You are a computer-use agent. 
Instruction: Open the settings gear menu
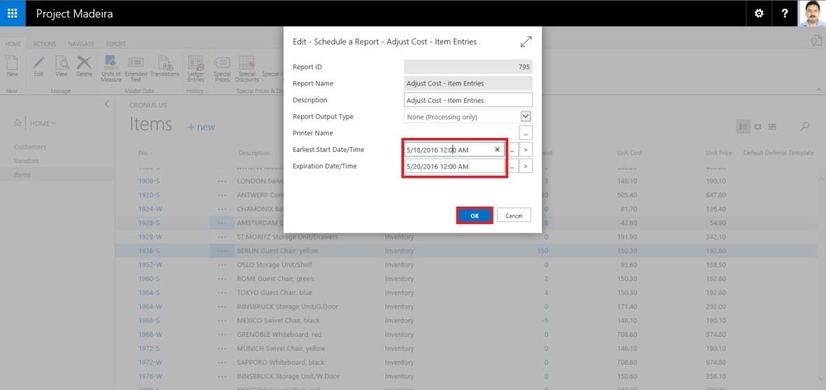click(x=759, y=13)
